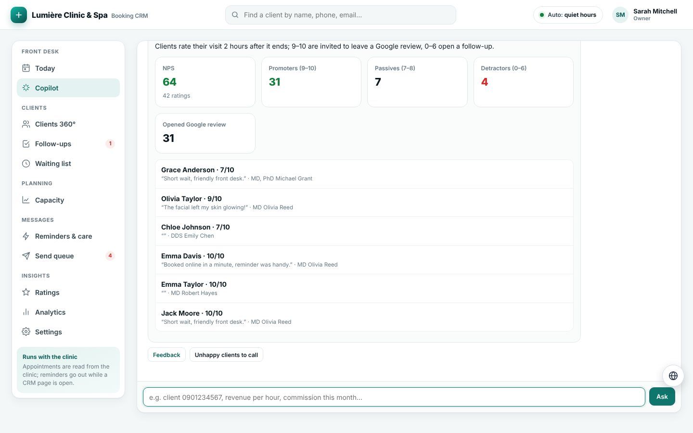Click the Capacity chart icon
The image size is (693, 433).
pyautogui.click(x=26, y=200)
